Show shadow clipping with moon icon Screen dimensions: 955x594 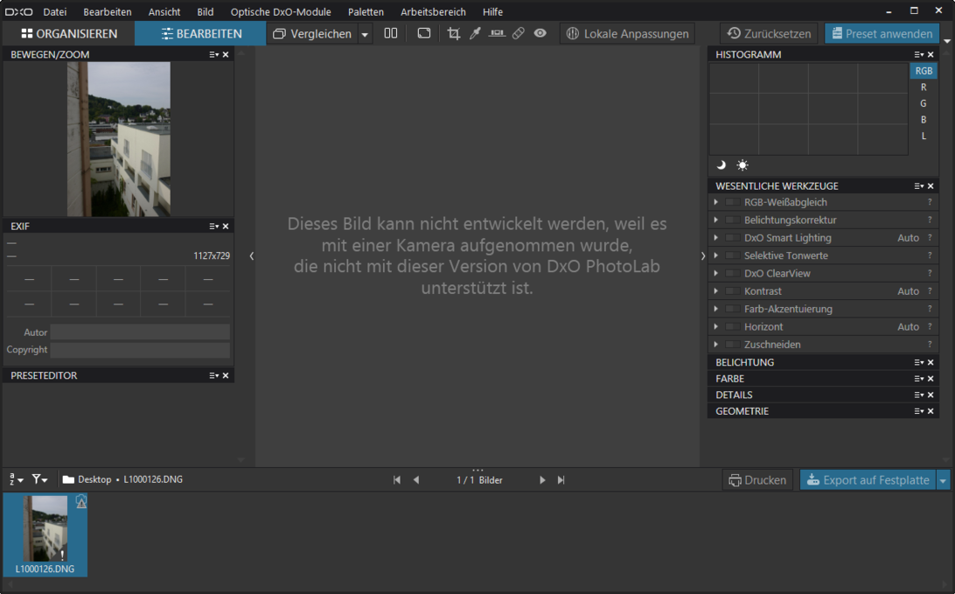[721, 165]
